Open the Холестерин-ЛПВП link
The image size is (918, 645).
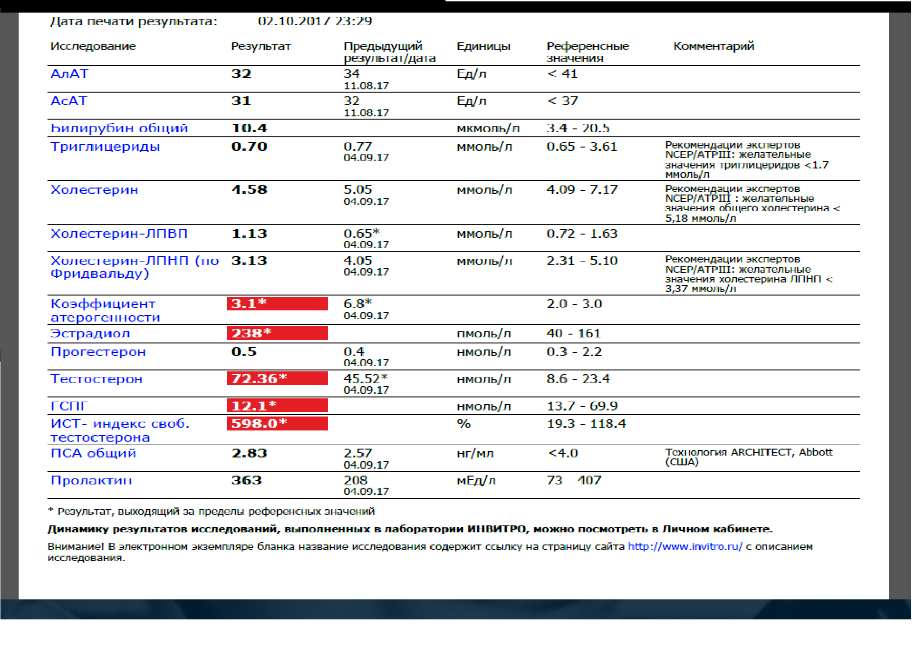119,234
